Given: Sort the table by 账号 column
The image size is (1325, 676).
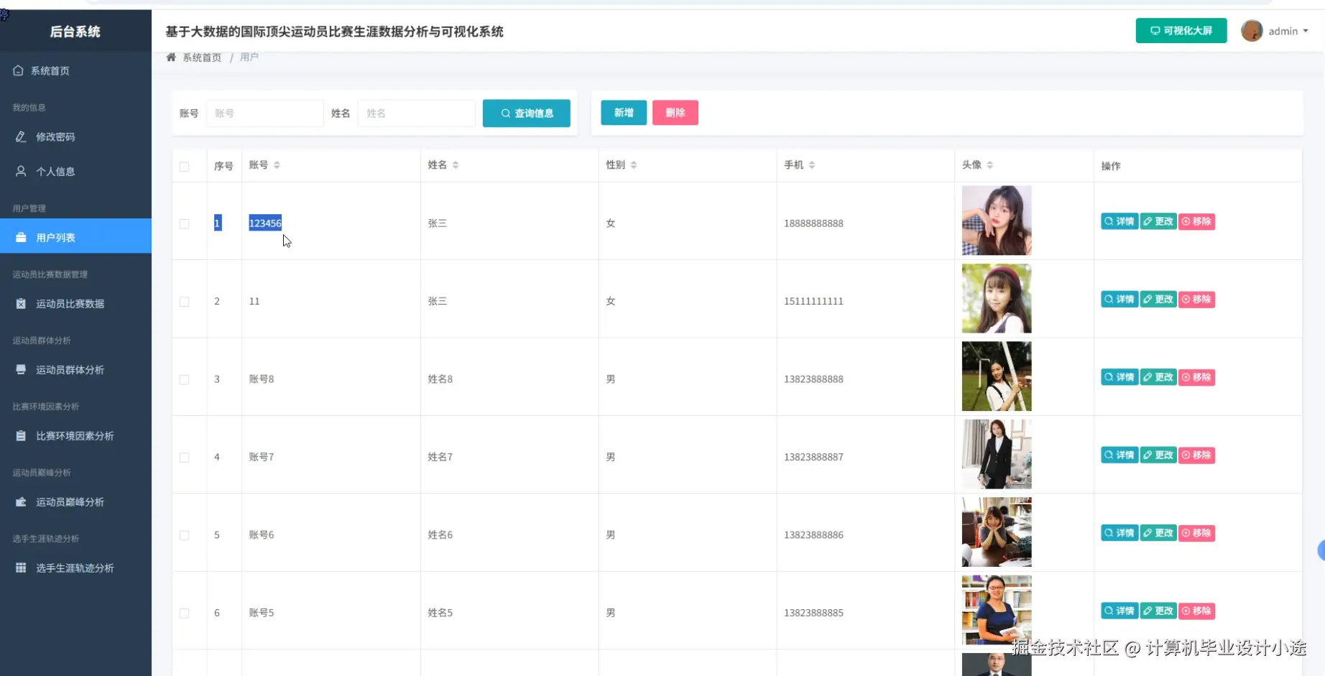Looking at the screenshot, I should click(277, 165).
